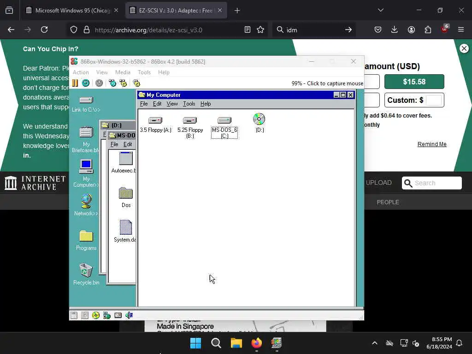Click the network status bar icon
Screen dimensions: 472x354
click(107, 315)
